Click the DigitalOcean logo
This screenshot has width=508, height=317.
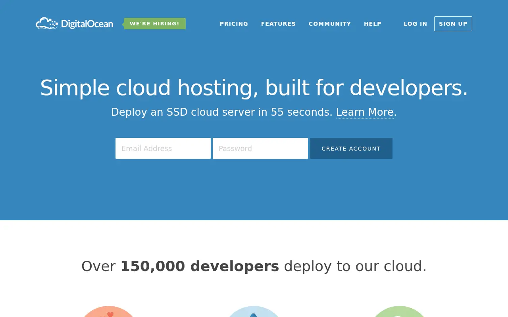[x=75, y=23]
